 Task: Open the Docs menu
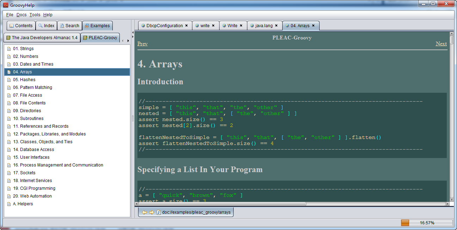tap(21, 15)
